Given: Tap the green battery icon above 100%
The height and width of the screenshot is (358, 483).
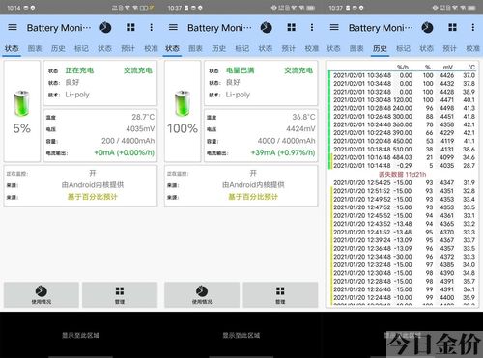Looking at the screenshot, I should [x=183, y=103].
